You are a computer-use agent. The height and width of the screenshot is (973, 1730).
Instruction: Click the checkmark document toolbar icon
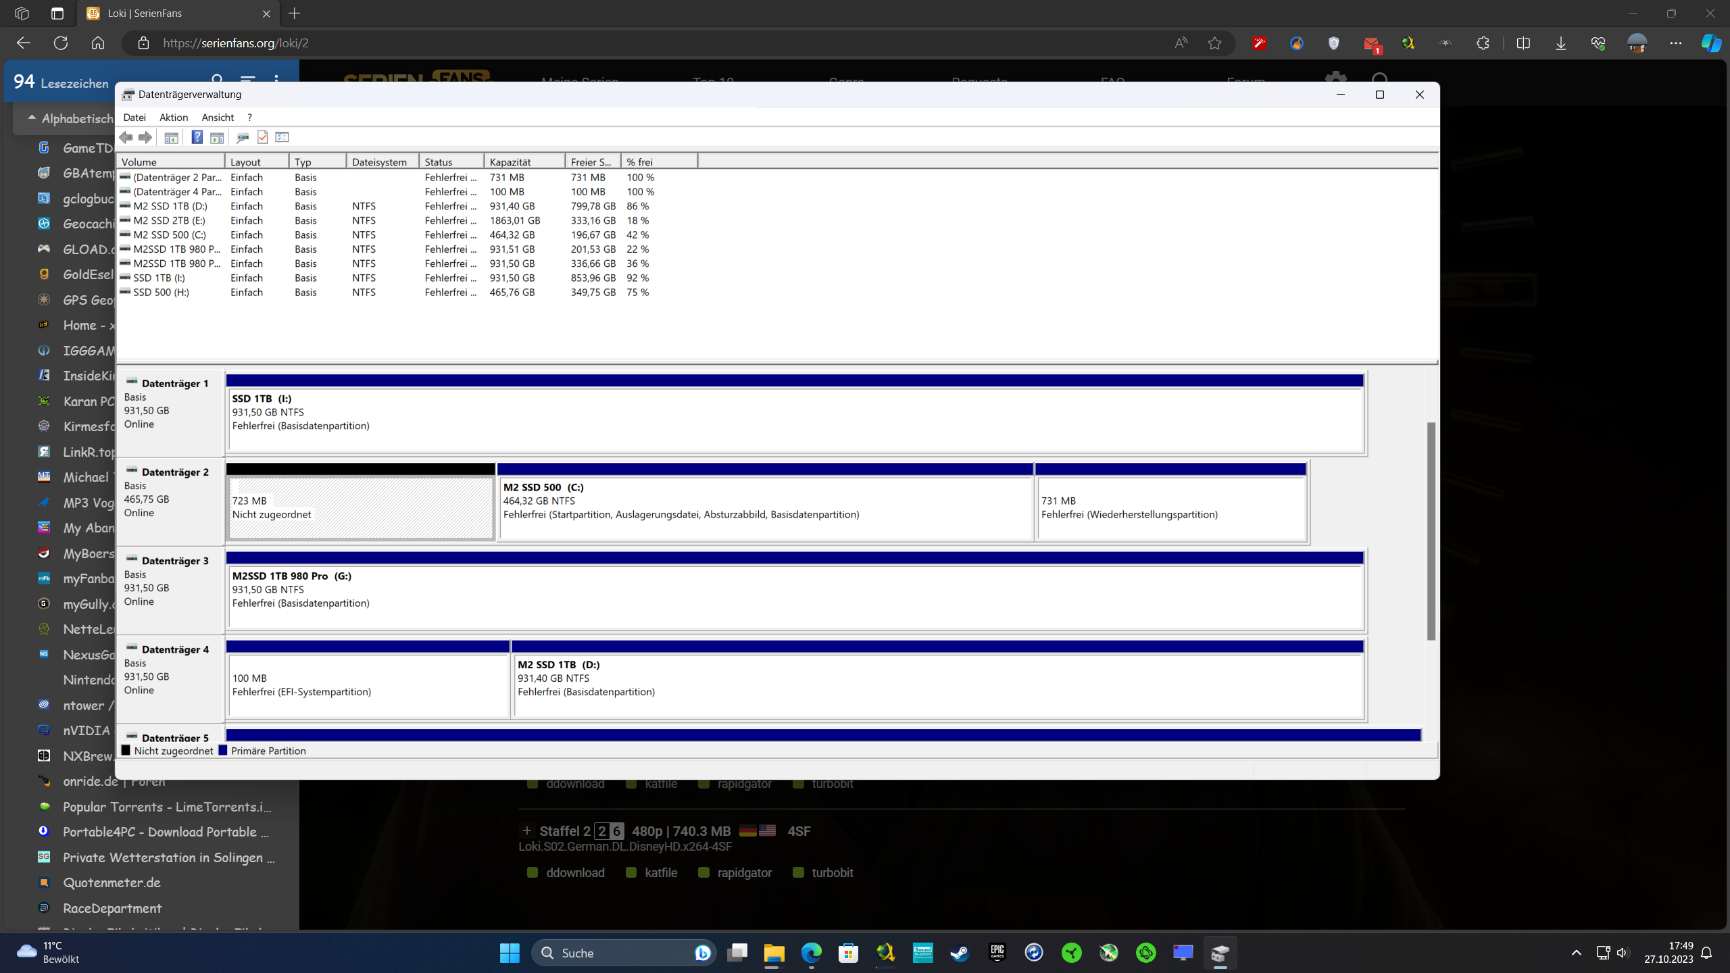point(263,137)
